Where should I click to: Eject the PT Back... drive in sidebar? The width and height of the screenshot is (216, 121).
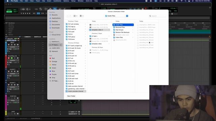tap(61, 45)
